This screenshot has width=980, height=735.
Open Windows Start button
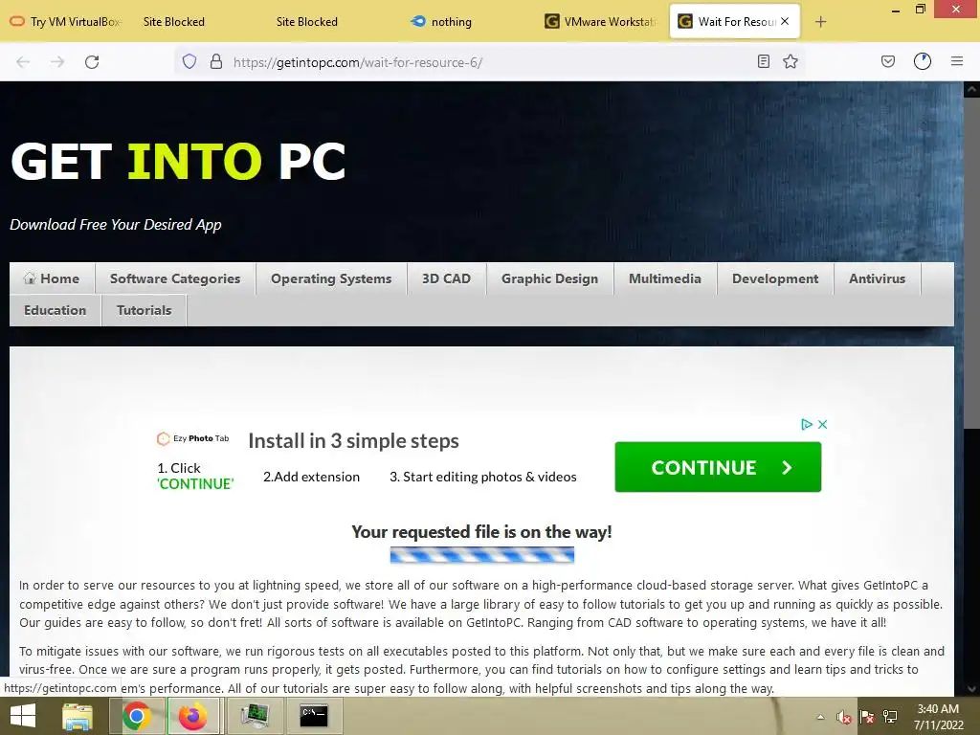[23, 716]
